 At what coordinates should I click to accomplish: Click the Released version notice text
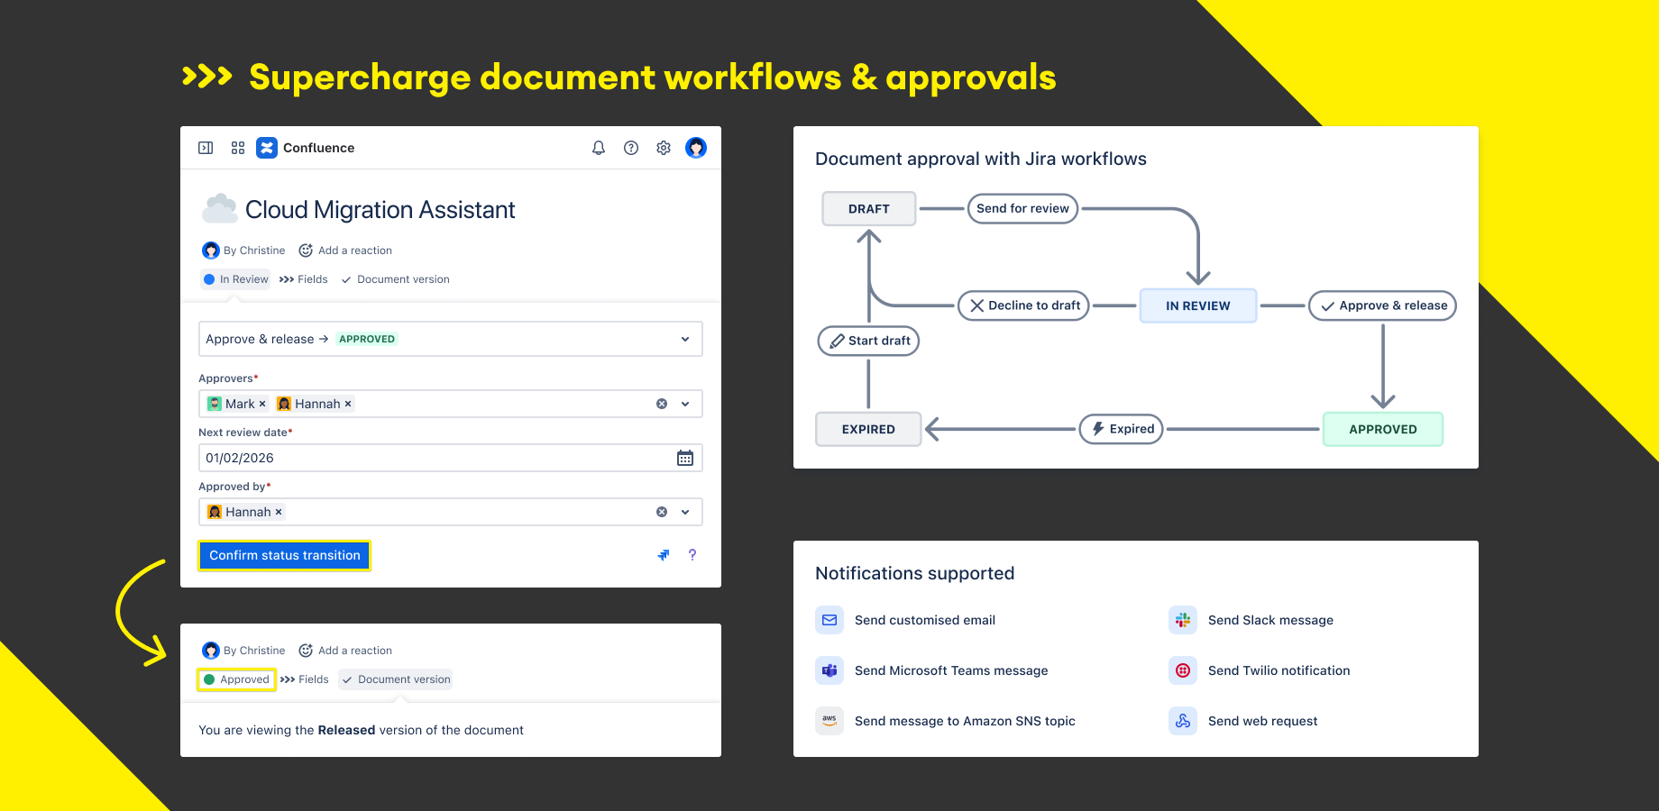361,730
